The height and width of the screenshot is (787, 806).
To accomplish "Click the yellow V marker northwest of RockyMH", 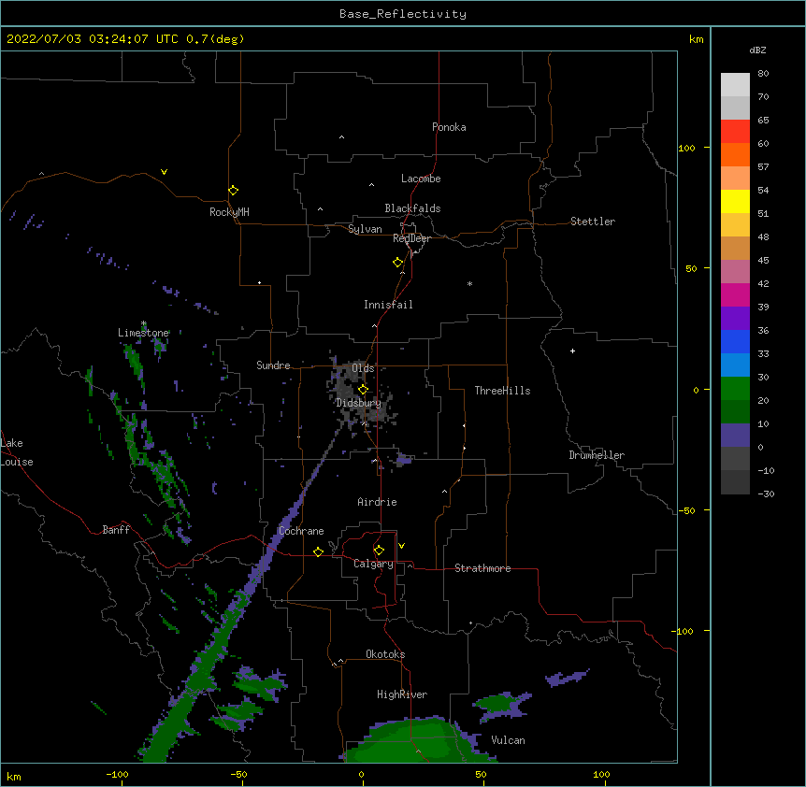I will (x=164, y=172).
